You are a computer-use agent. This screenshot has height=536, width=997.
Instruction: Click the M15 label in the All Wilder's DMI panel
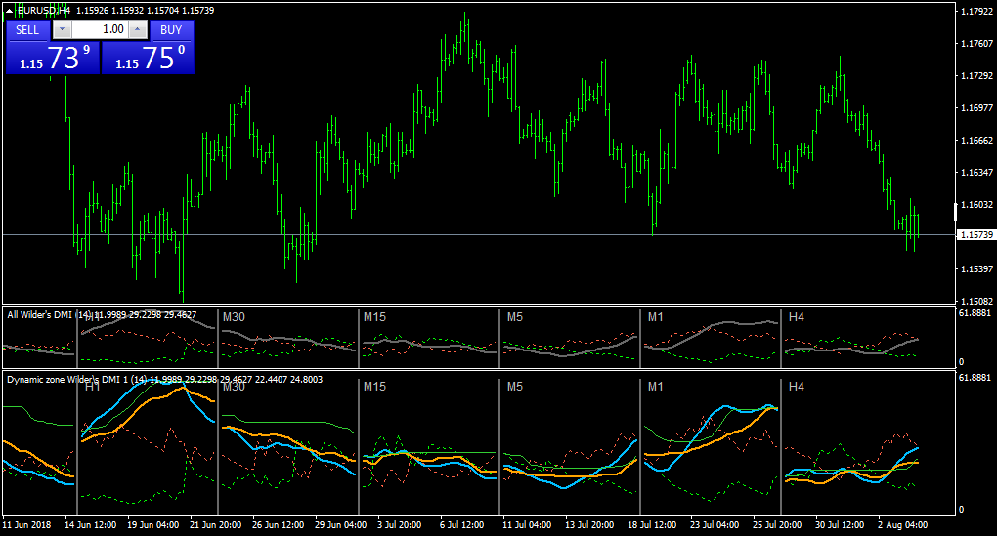(374, 317)
